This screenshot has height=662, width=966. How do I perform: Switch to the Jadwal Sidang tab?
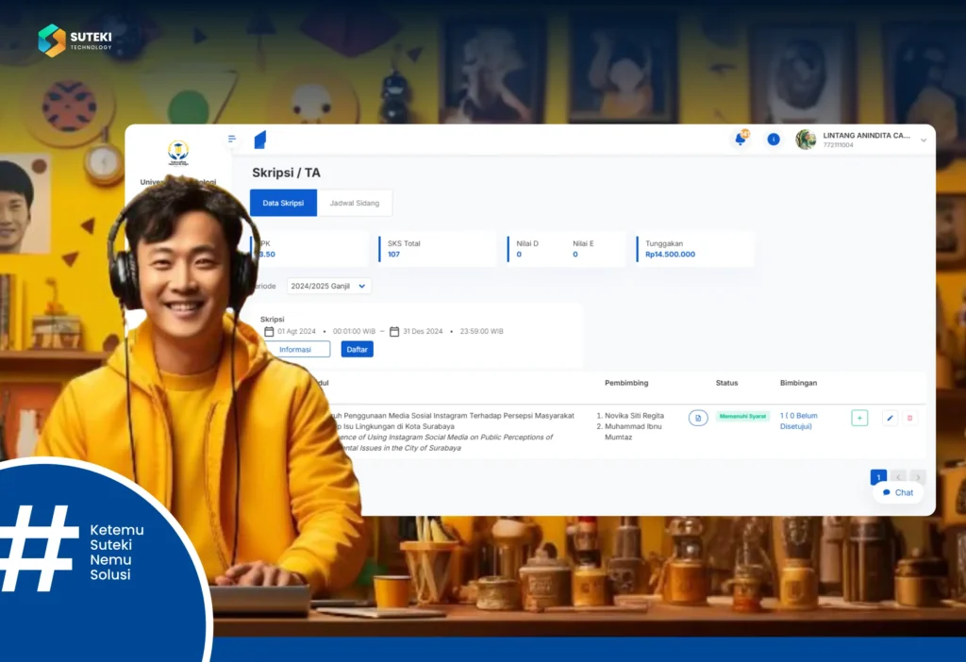354,203
